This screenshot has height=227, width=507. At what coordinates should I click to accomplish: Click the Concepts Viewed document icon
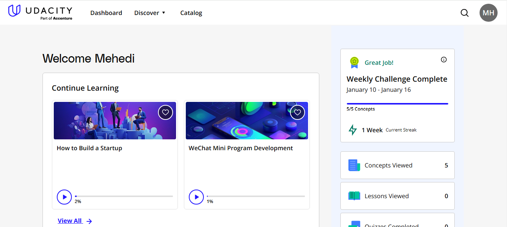tap(354, 165)
